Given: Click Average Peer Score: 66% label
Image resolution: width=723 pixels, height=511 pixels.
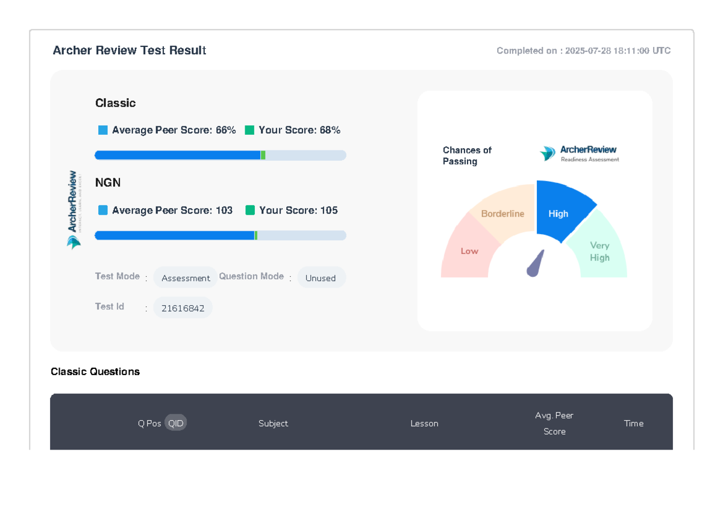Looking at the screenshot, I should (x=174, y=130).
